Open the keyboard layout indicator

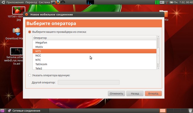162,2
